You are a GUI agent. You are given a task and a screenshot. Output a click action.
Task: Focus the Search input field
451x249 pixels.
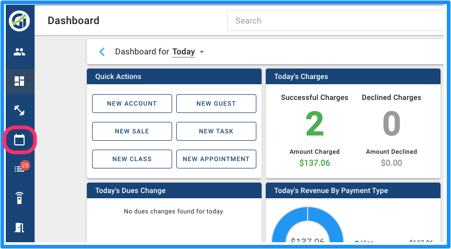(335, 21)
